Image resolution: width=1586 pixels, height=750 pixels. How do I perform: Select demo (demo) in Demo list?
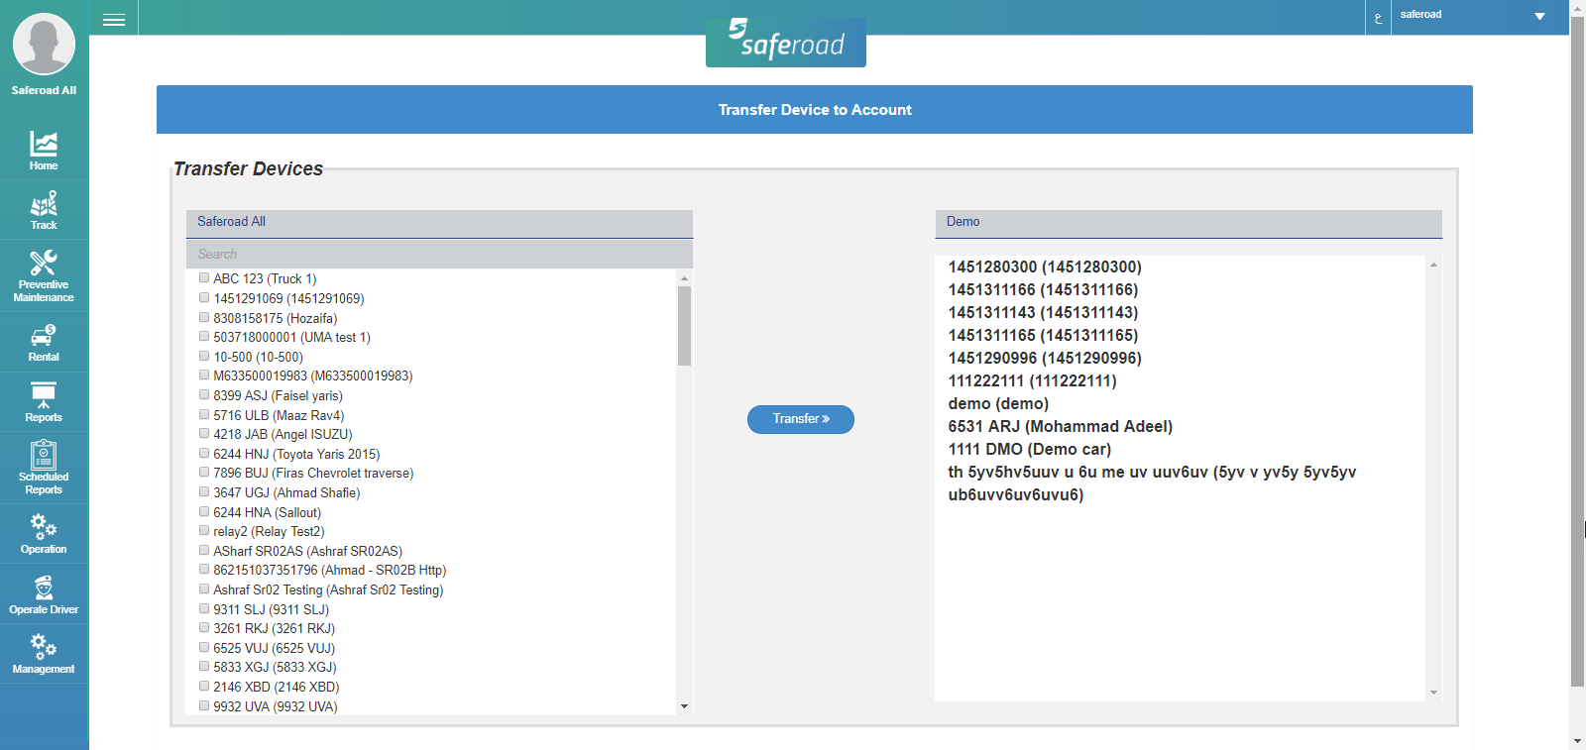coord(998,403)
